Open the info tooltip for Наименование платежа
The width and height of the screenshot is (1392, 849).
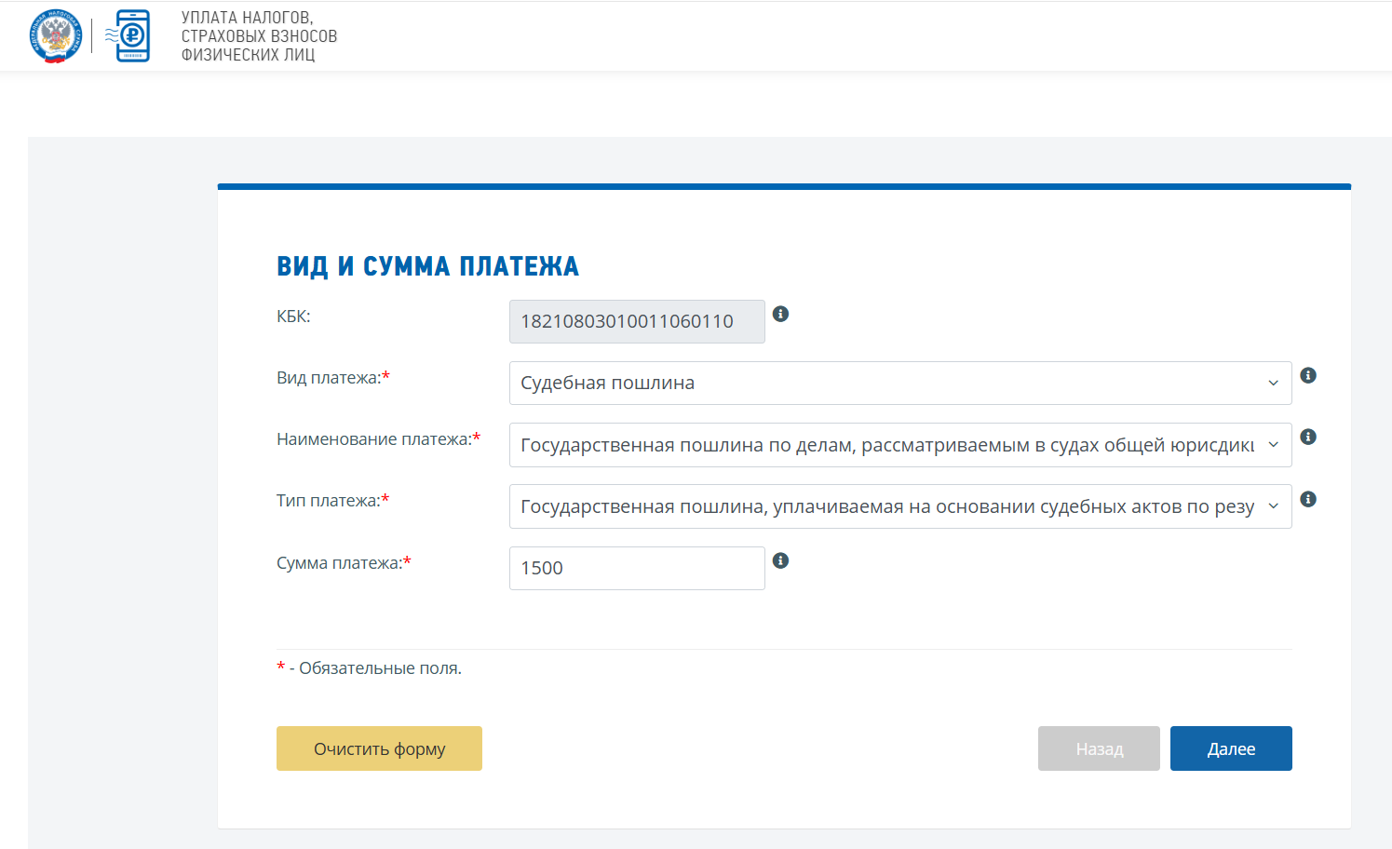[x=1307, y=436]
